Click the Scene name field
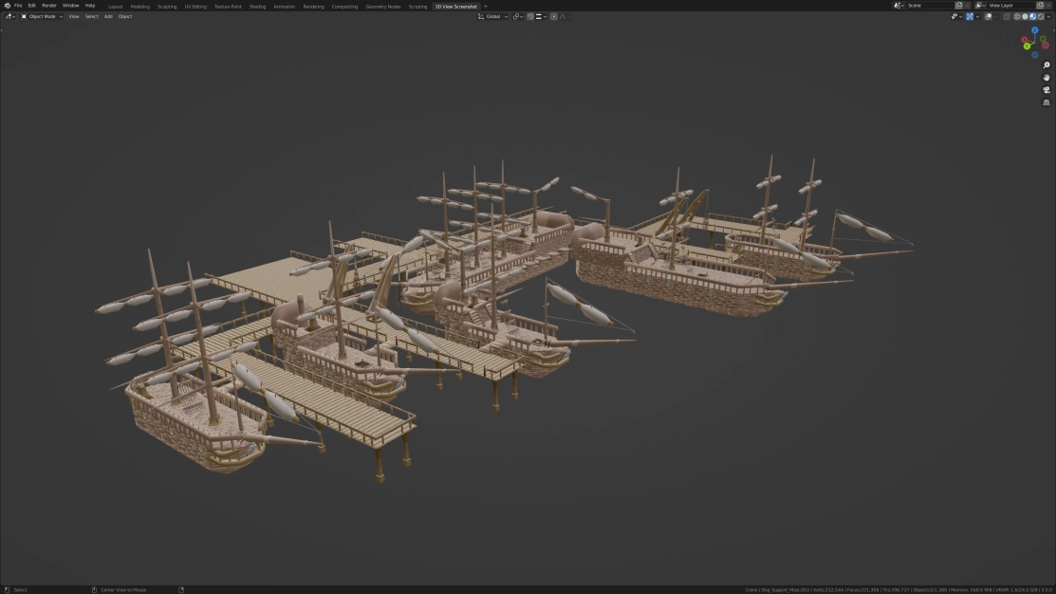Image resolution: width=1056 pixels, height=594 pixels. 928,6
